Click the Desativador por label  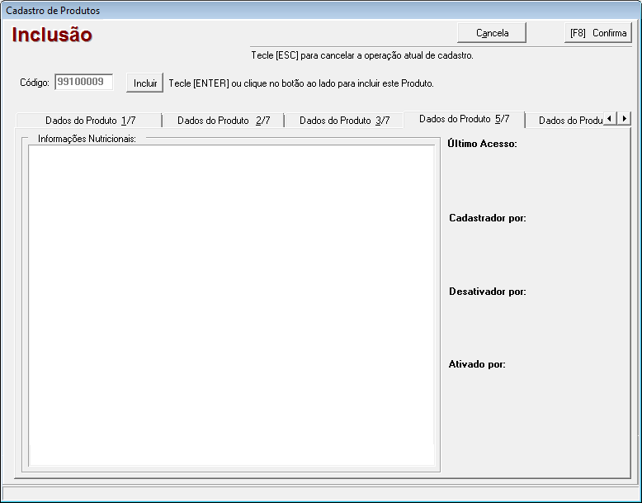click(x=488, y=292)
